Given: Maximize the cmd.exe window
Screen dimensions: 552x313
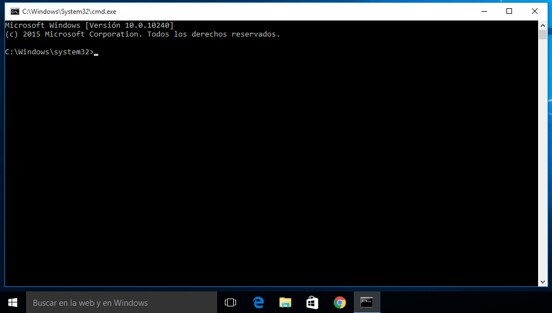Looking at the screenshot, I should 509,11.
